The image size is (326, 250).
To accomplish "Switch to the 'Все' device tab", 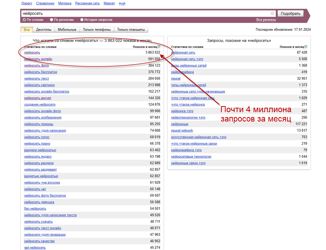I will 27,30.
